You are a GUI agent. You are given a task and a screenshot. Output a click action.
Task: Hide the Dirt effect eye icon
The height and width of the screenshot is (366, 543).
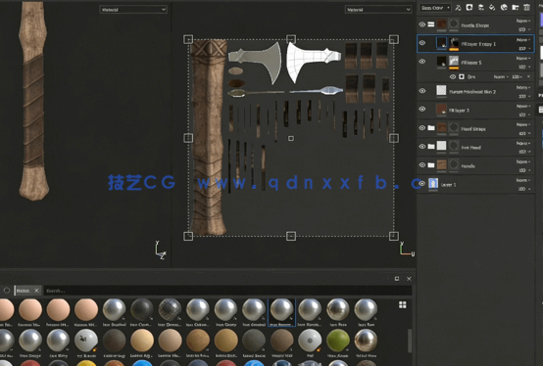[x=453, y=76]
